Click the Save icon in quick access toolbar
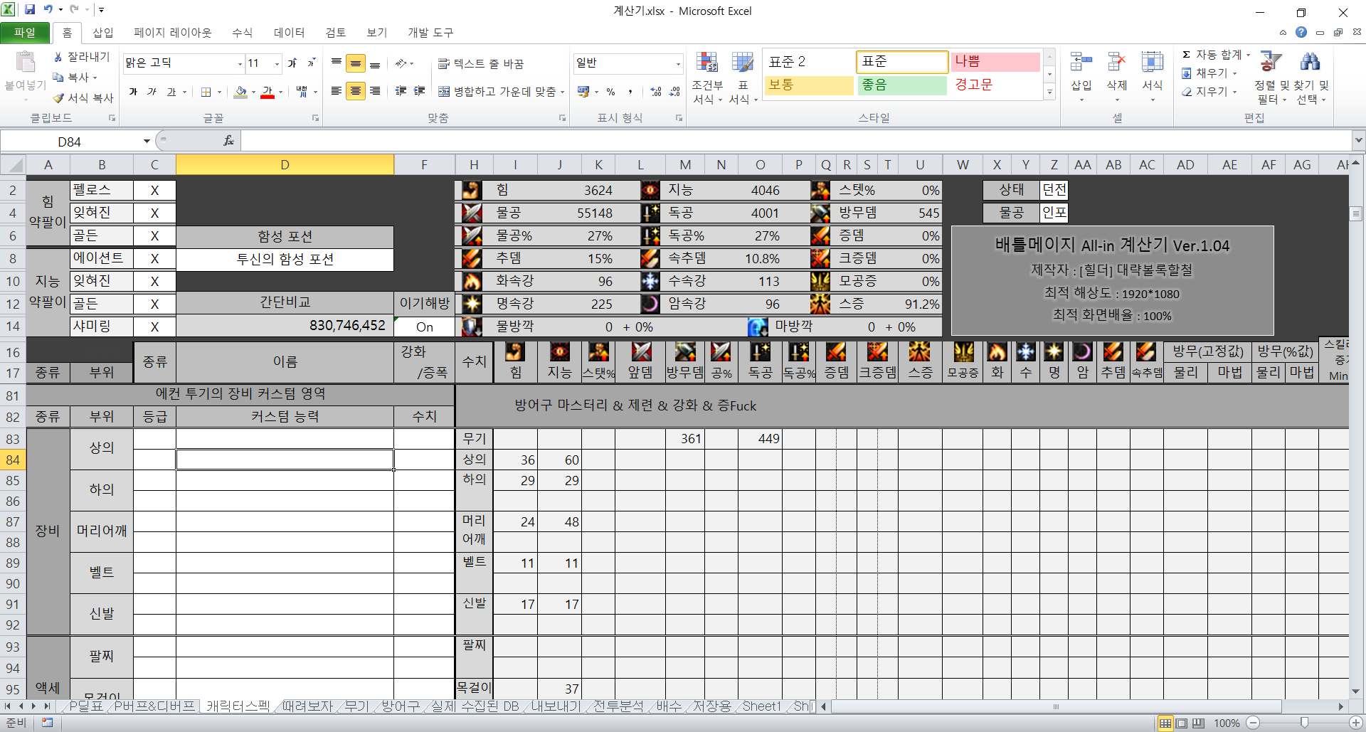 click(x=30, y=10)
